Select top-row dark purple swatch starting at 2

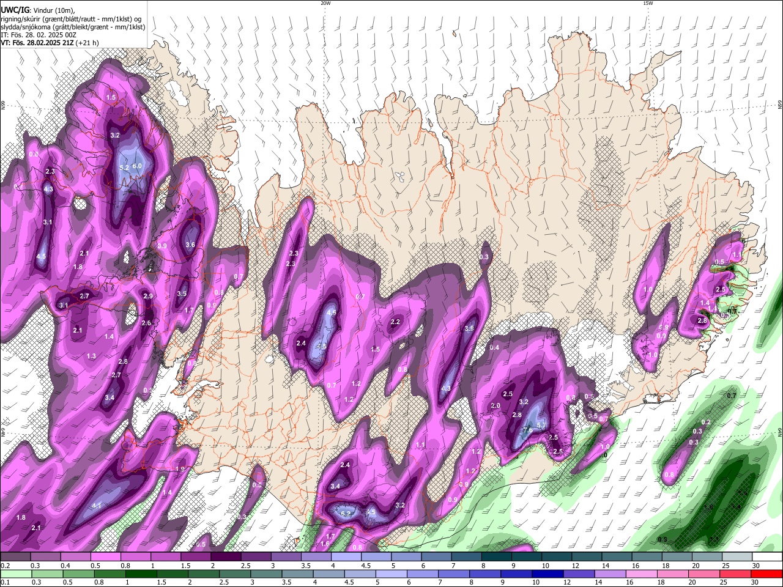coord(226,556)
